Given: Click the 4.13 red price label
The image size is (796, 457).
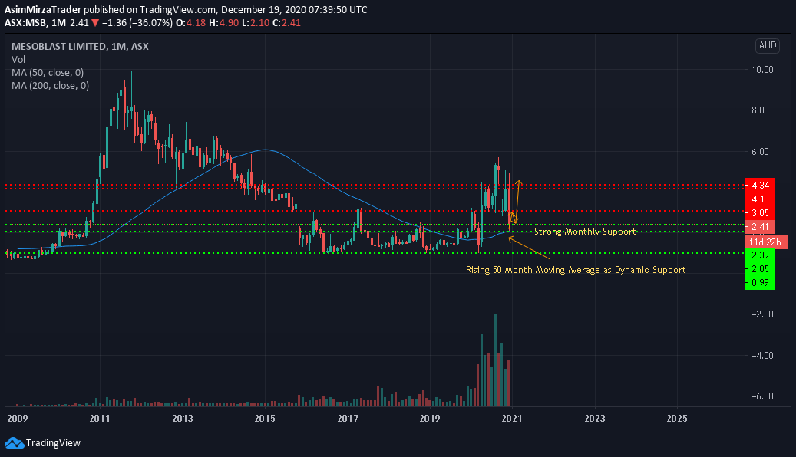Looking at the screenshot, I should point(759,199).
